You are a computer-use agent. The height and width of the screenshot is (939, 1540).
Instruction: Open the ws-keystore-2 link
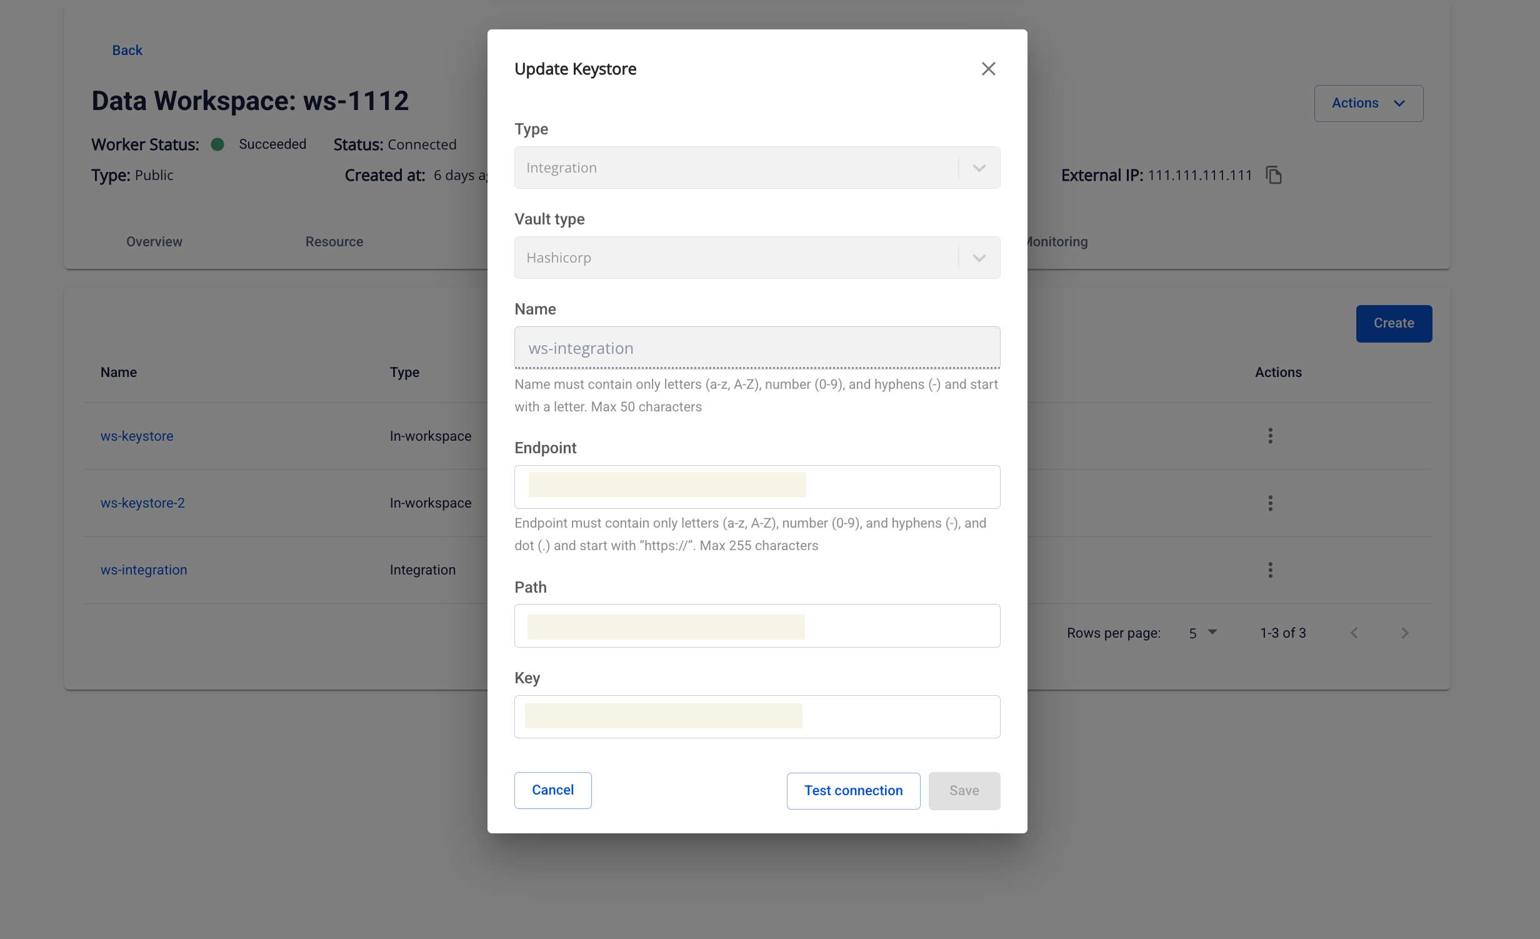(142, 503)
